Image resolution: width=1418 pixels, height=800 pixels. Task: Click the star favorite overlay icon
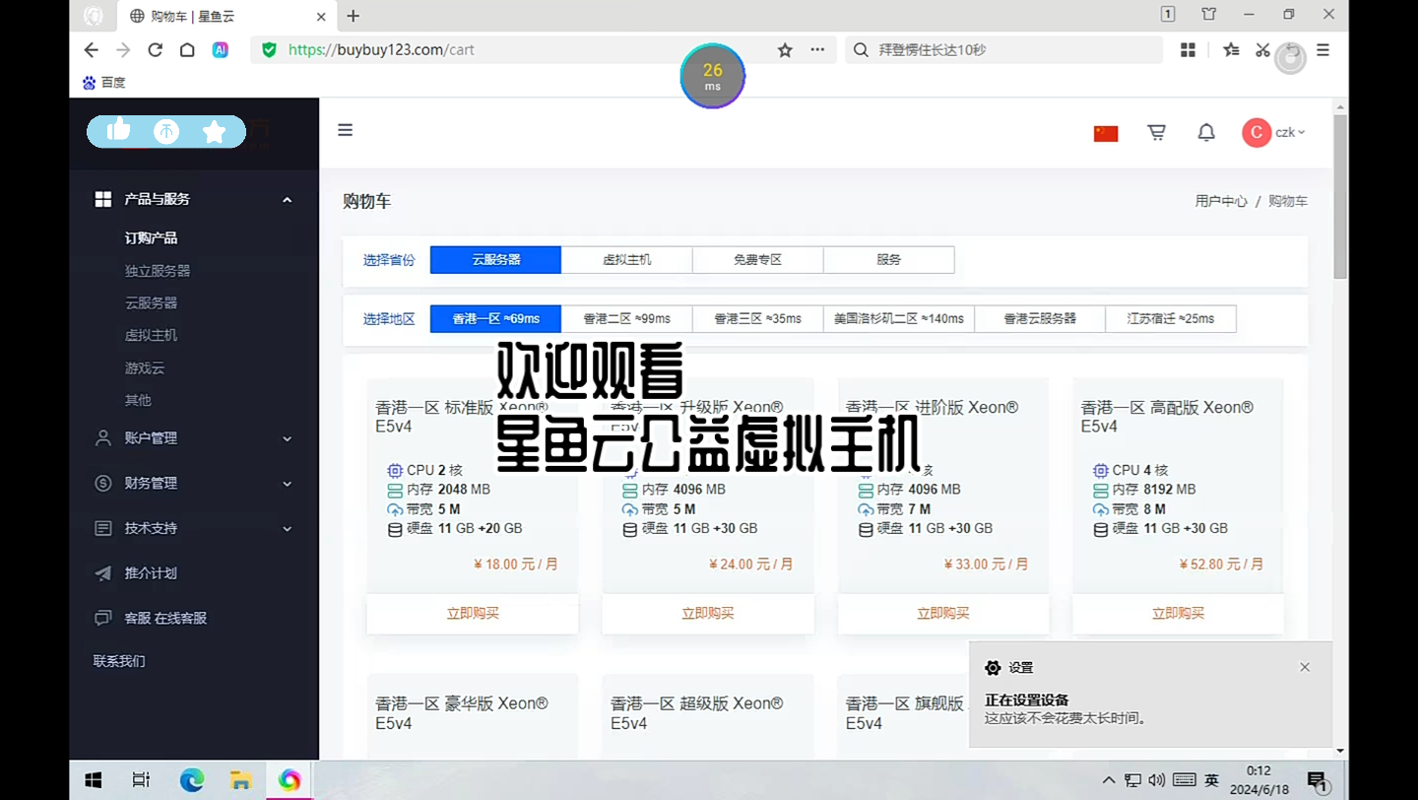tap(214, 131)
